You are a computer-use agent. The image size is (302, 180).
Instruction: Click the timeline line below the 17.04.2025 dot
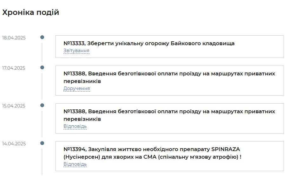tap(42, 86)
